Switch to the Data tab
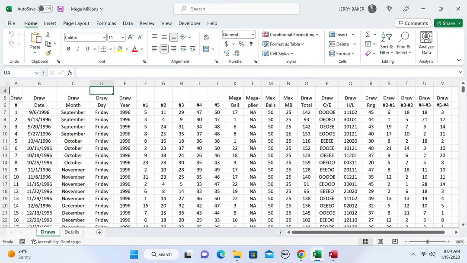 (128, 23)
